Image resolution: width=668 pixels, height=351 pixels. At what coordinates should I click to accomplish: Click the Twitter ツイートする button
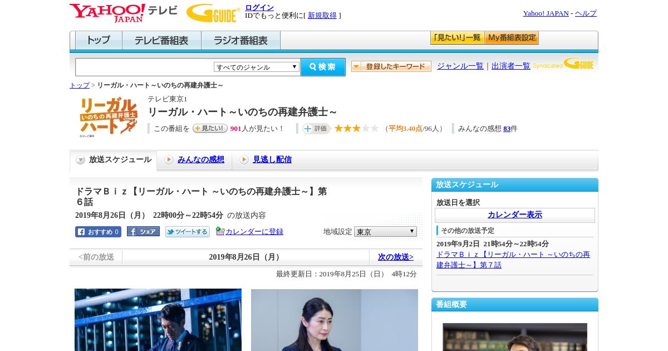[x=188, y=232]
